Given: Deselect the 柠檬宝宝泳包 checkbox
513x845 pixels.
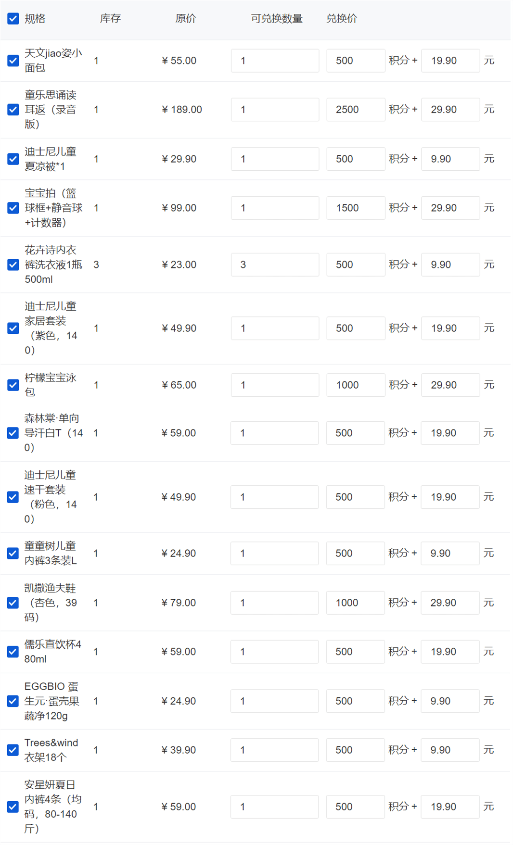Looking at the screenshot, I should tap(13, 385).
